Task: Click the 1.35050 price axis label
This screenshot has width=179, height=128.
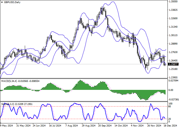Action: point(173,2)
